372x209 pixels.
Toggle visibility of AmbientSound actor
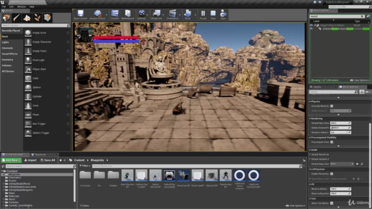click(312, 28)
